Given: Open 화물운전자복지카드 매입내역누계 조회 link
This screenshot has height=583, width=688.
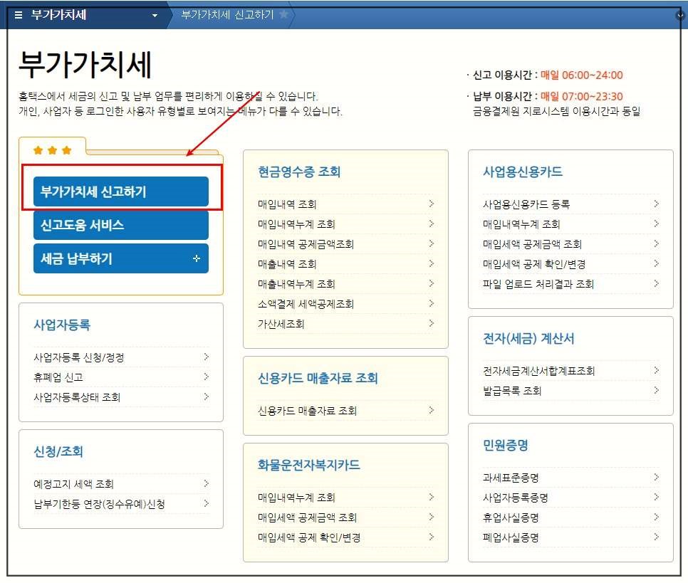Looking at the screenshot, I should pyautogui.click(x=296, y=498).
